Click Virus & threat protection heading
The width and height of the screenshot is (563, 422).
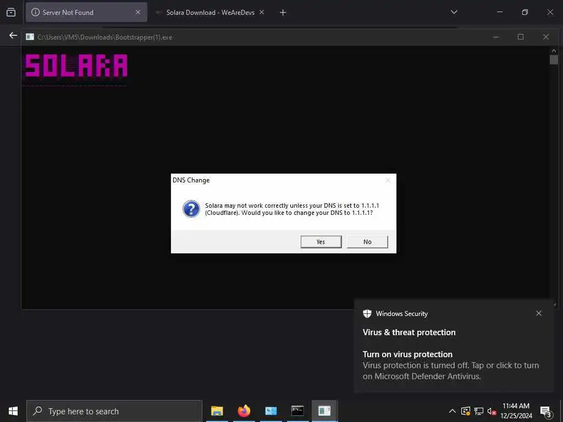click(409, 332)
